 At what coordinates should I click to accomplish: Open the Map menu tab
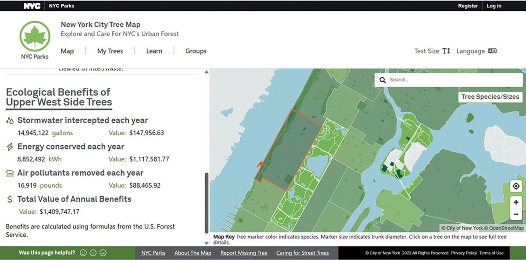tap(67, 51)
